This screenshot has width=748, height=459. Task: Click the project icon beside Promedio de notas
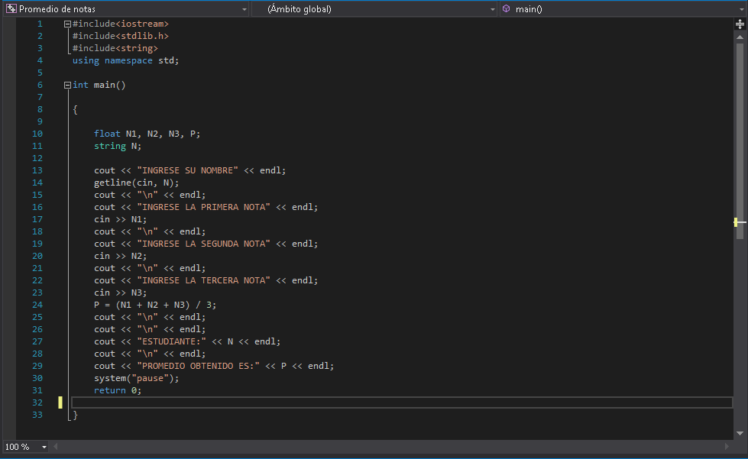[x=11, y=9]
